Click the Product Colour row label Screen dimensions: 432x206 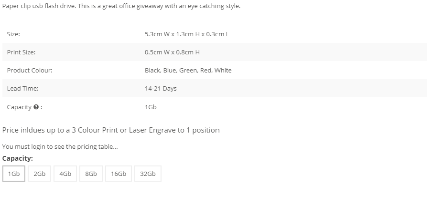pos(30,71)
